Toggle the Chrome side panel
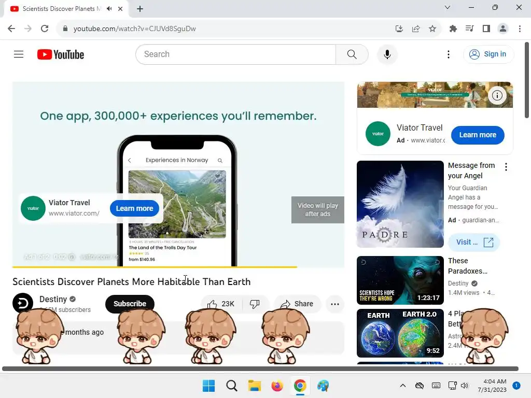This screenshot has width=531, height=398. [x=486, y=29]
